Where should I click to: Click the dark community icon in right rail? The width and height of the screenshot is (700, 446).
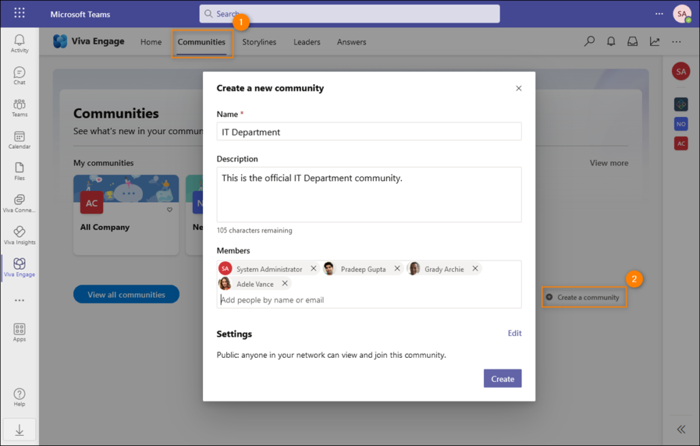coord(681,104)
